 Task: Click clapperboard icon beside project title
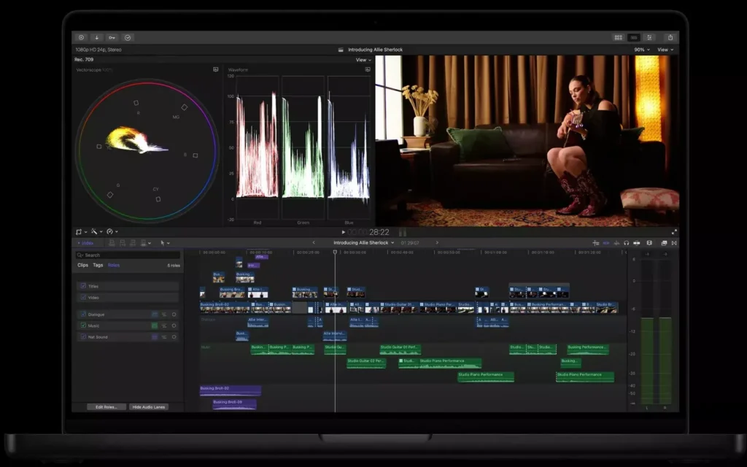(341, 50)
